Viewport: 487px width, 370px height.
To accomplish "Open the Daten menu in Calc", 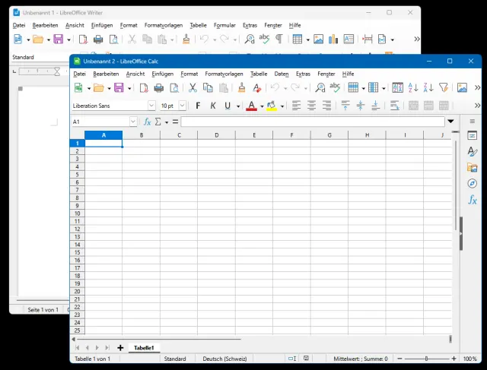I will [281, 74].
